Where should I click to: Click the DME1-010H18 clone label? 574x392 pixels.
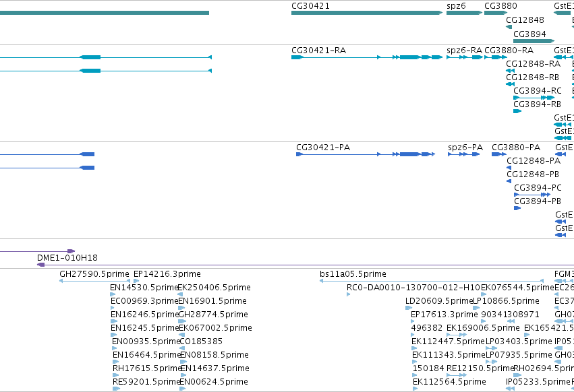67,258
